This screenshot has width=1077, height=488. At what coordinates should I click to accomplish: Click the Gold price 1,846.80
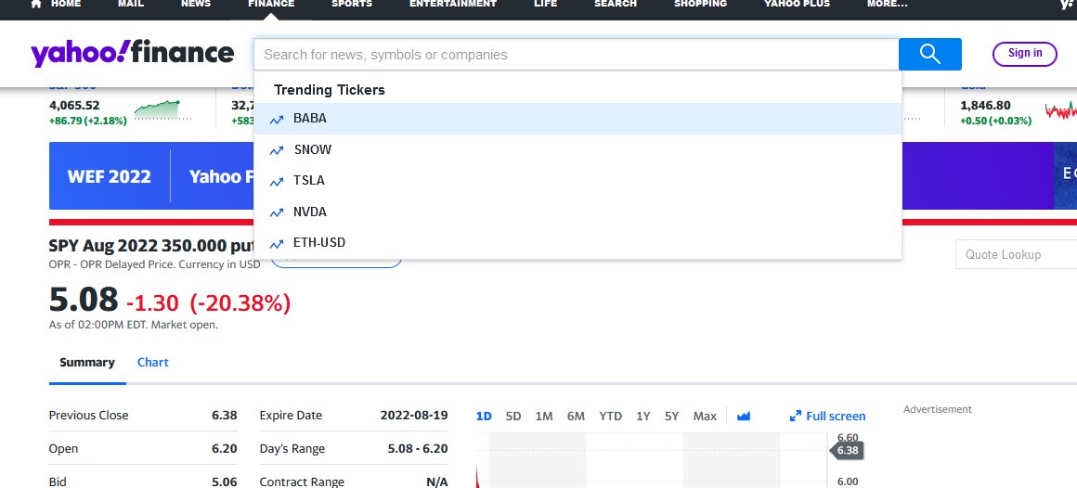985,106
